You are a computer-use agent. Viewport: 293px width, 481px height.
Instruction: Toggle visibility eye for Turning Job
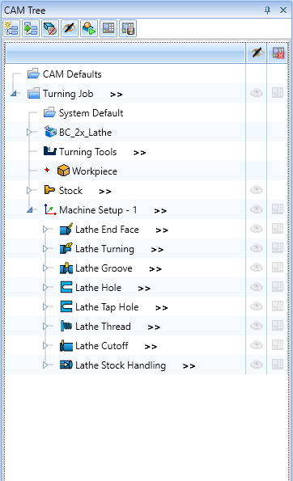257,93
